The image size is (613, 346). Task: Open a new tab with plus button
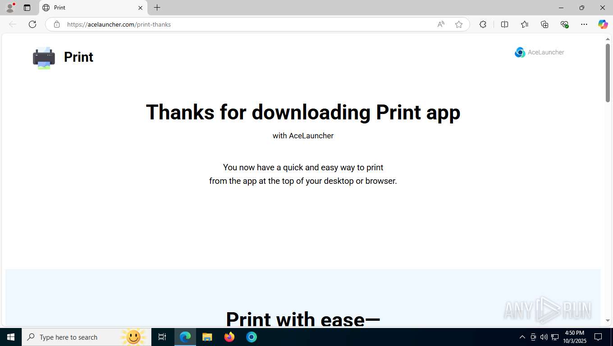[157, 8]
